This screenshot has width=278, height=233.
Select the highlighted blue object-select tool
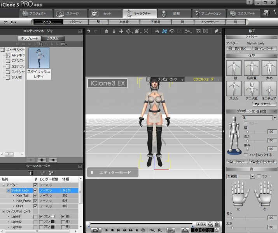[x=164, y=31]
